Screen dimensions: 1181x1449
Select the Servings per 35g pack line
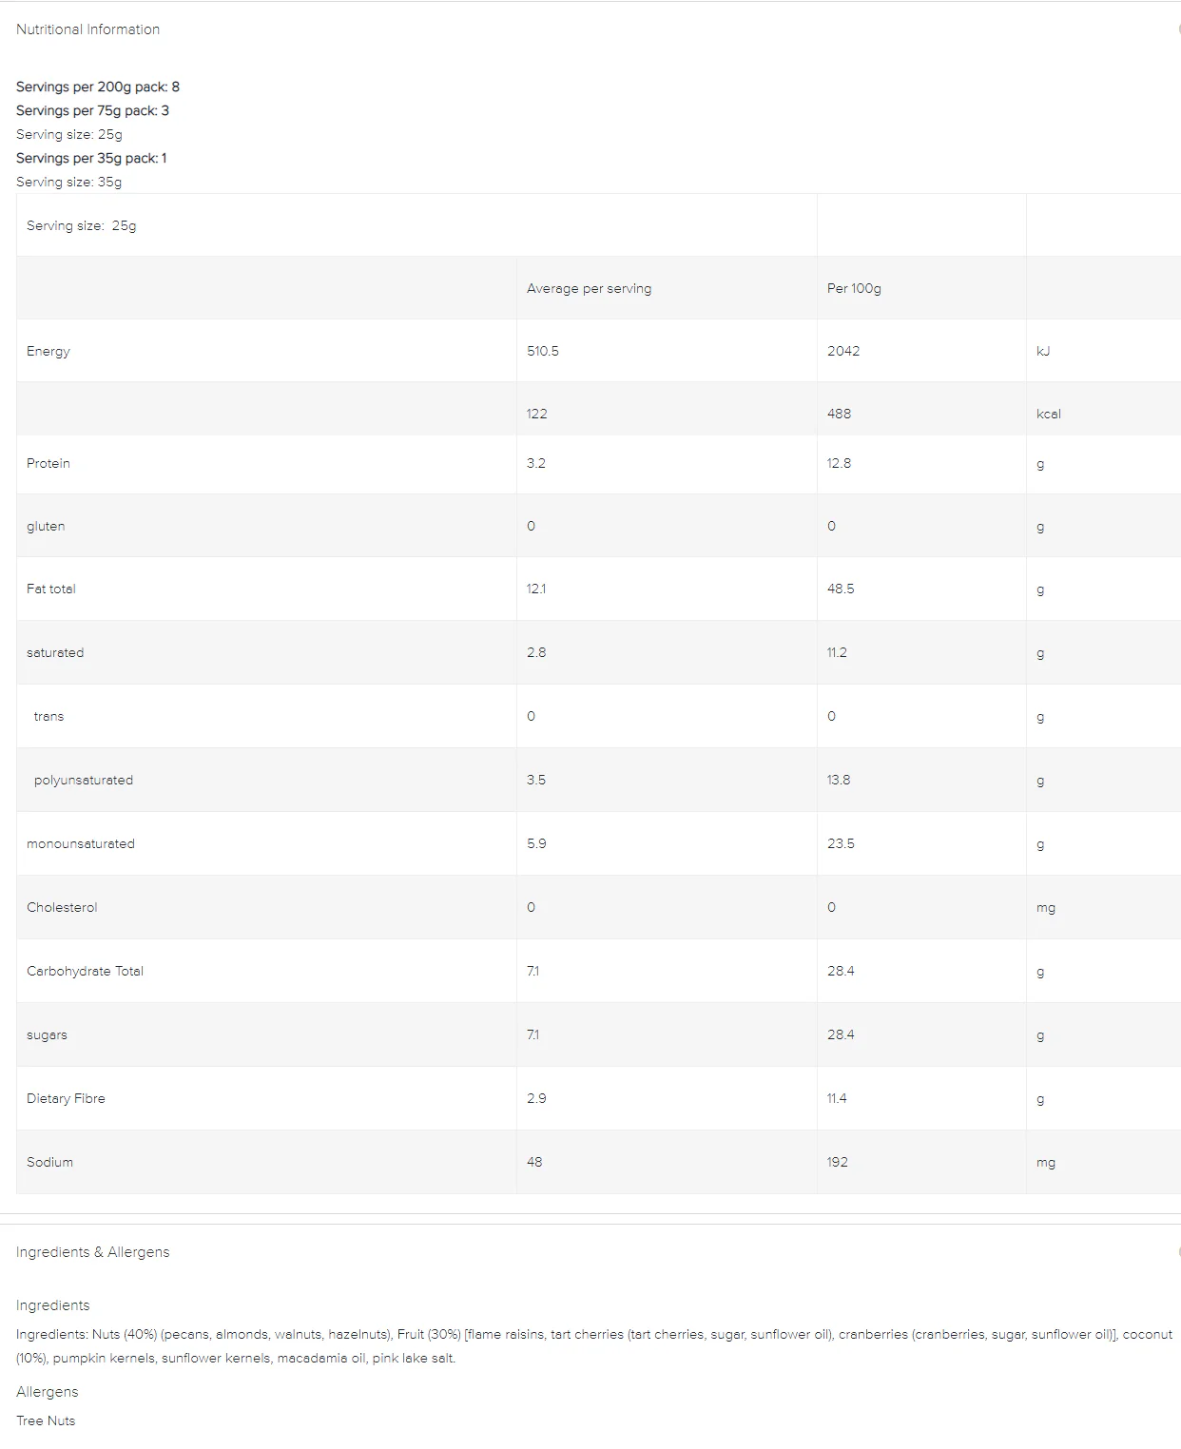point(91,158)
